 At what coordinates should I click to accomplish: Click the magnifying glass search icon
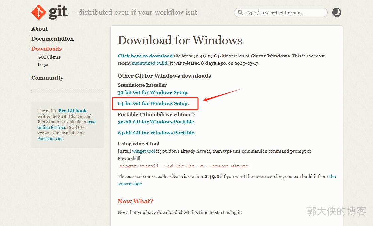coord(240,12)
